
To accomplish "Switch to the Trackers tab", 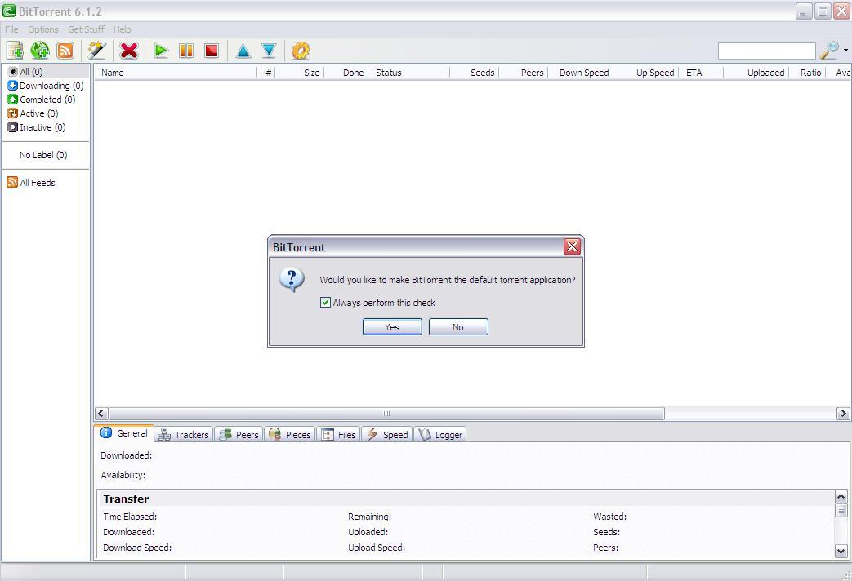I will 184,434.
